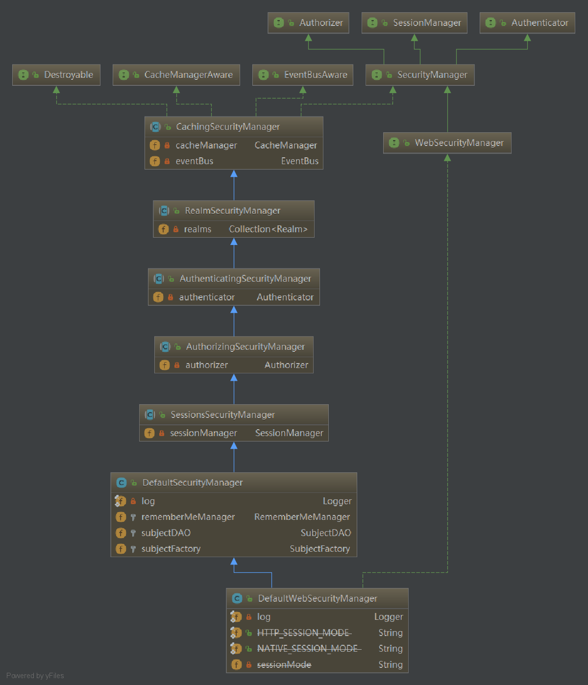This screenshot has height=685, width=588.
Task: Select the CacheManagerAware node title
Action: click(x=189, y=74)
